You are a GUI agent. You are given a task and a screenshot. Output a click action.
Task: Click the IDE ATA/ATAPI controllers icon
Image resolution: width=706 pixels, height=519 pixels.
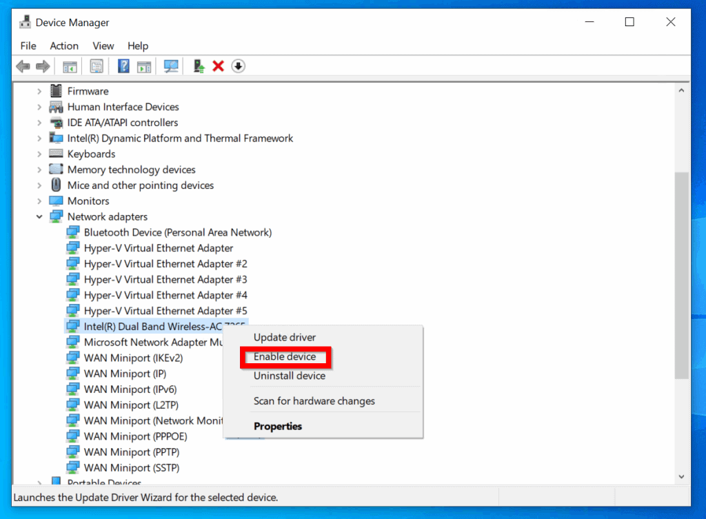(x=57, y=123)
